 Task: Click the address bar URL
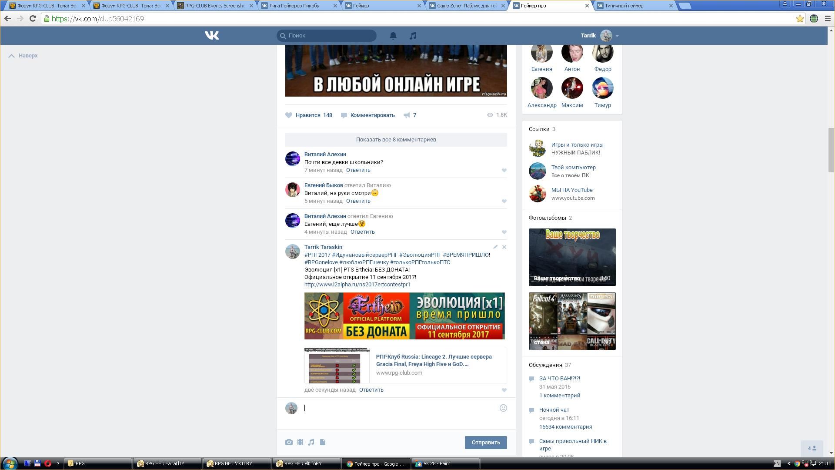click(97, 19)
